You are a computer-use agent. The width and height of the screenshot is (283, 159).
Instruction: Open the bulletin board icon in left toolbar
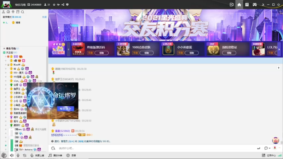click(18, 12)
